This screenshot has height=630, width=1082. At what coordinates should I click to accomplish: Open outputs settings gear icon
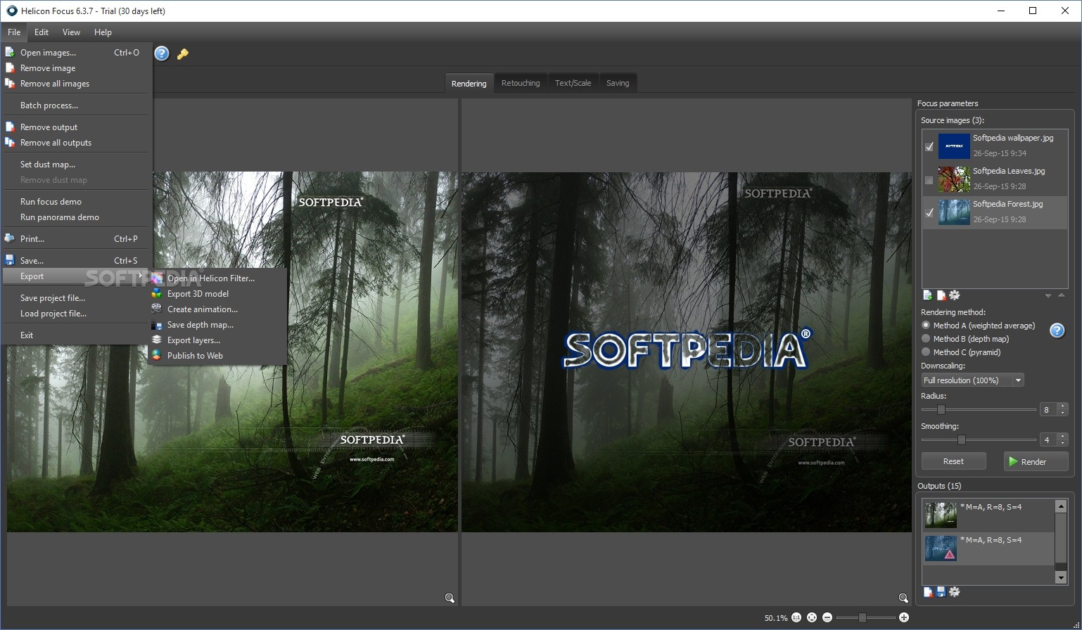955,592
